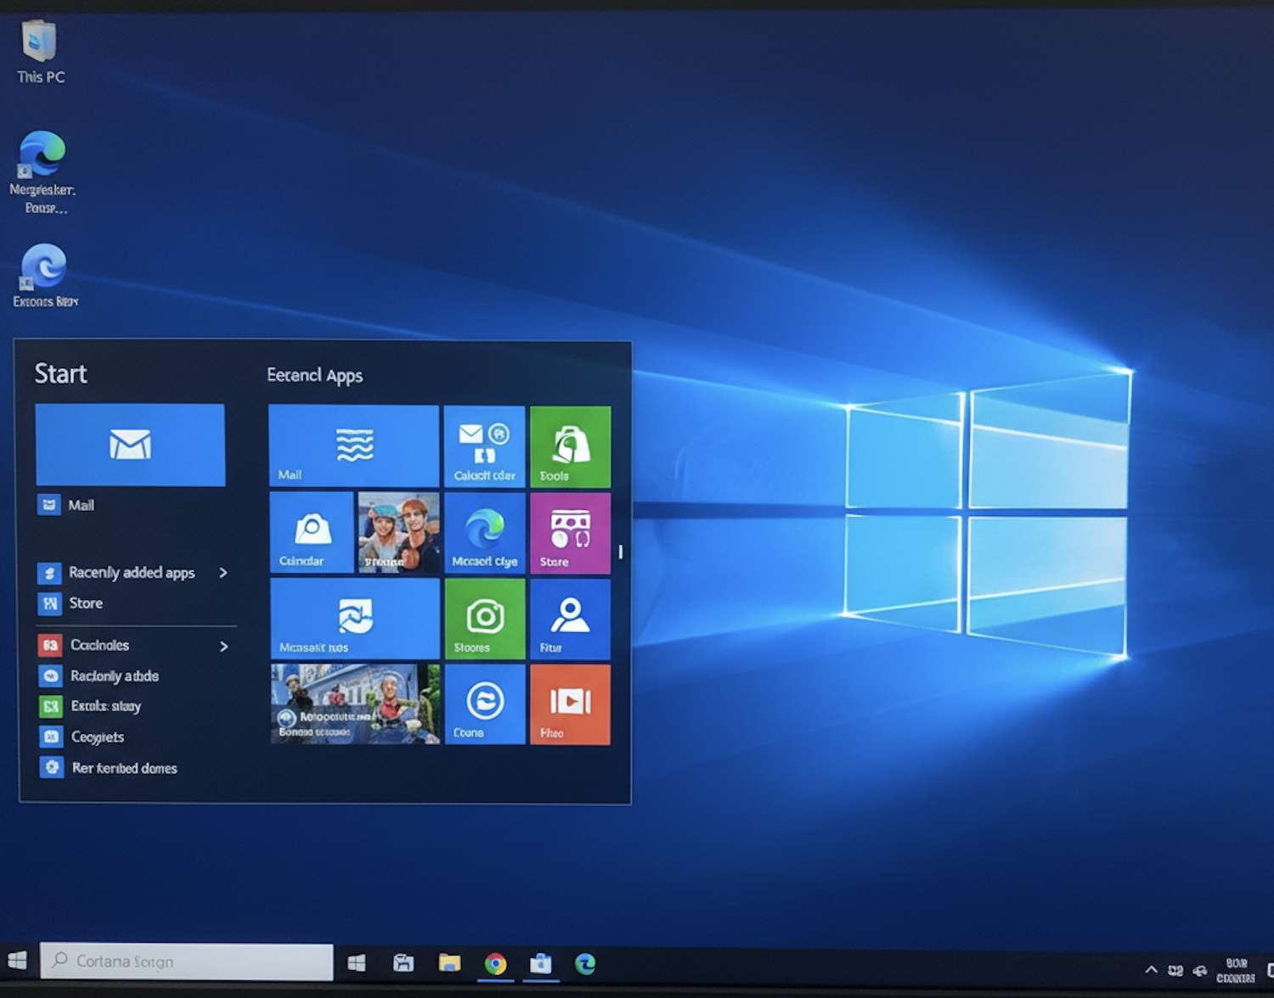Open the Mail tile in the apps grid
This screenshot has width=1274, height=998.
(x=352, y=446)
